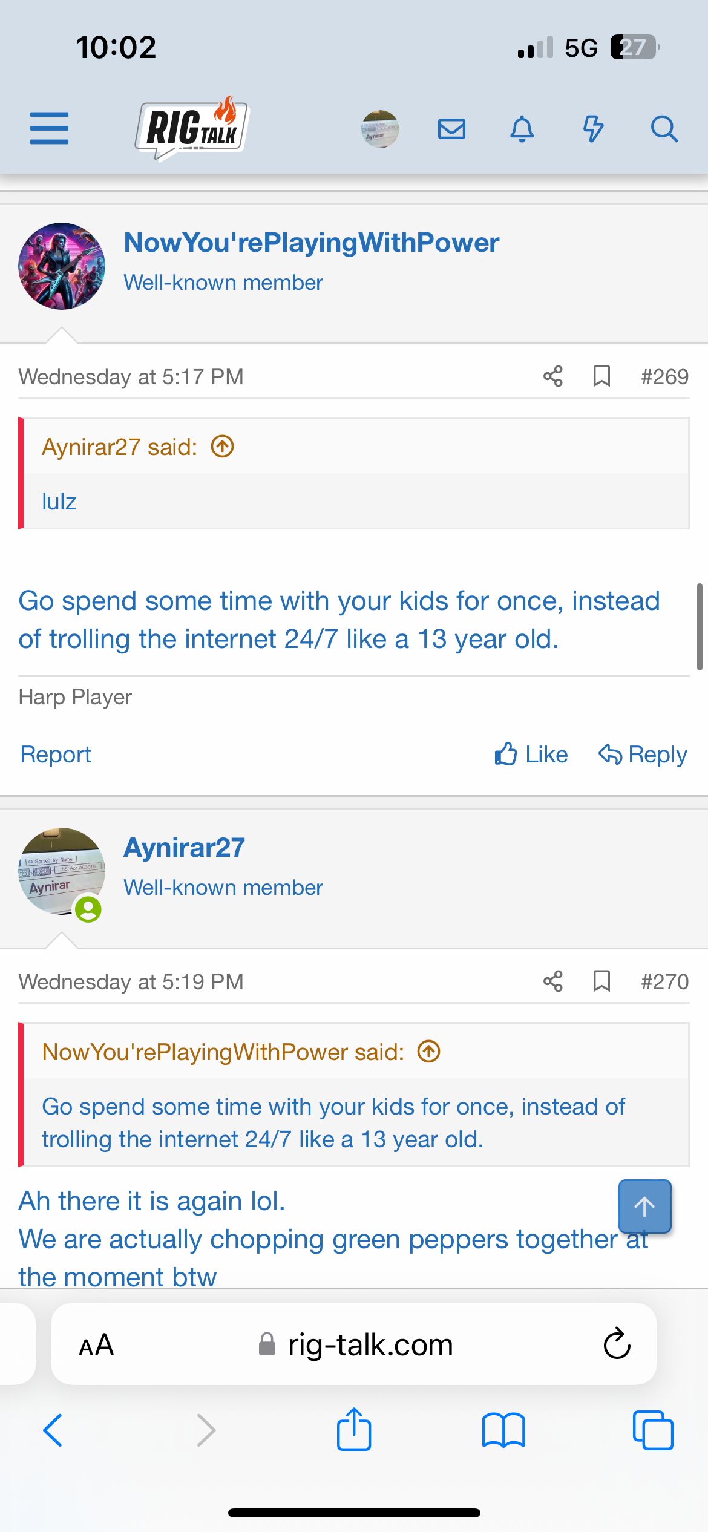
Task: Bookmark post #270
Action: [x=601, y=981]
